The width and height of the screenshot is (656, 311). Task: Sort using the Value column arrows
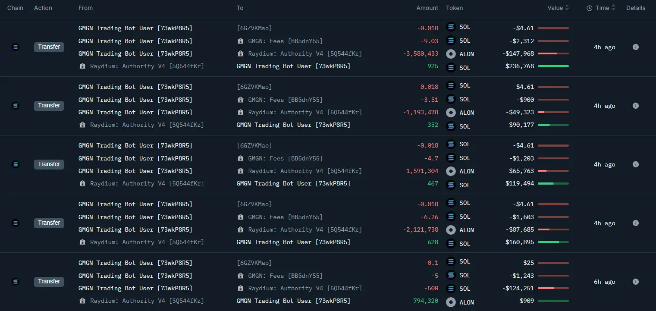click(567, 8)
